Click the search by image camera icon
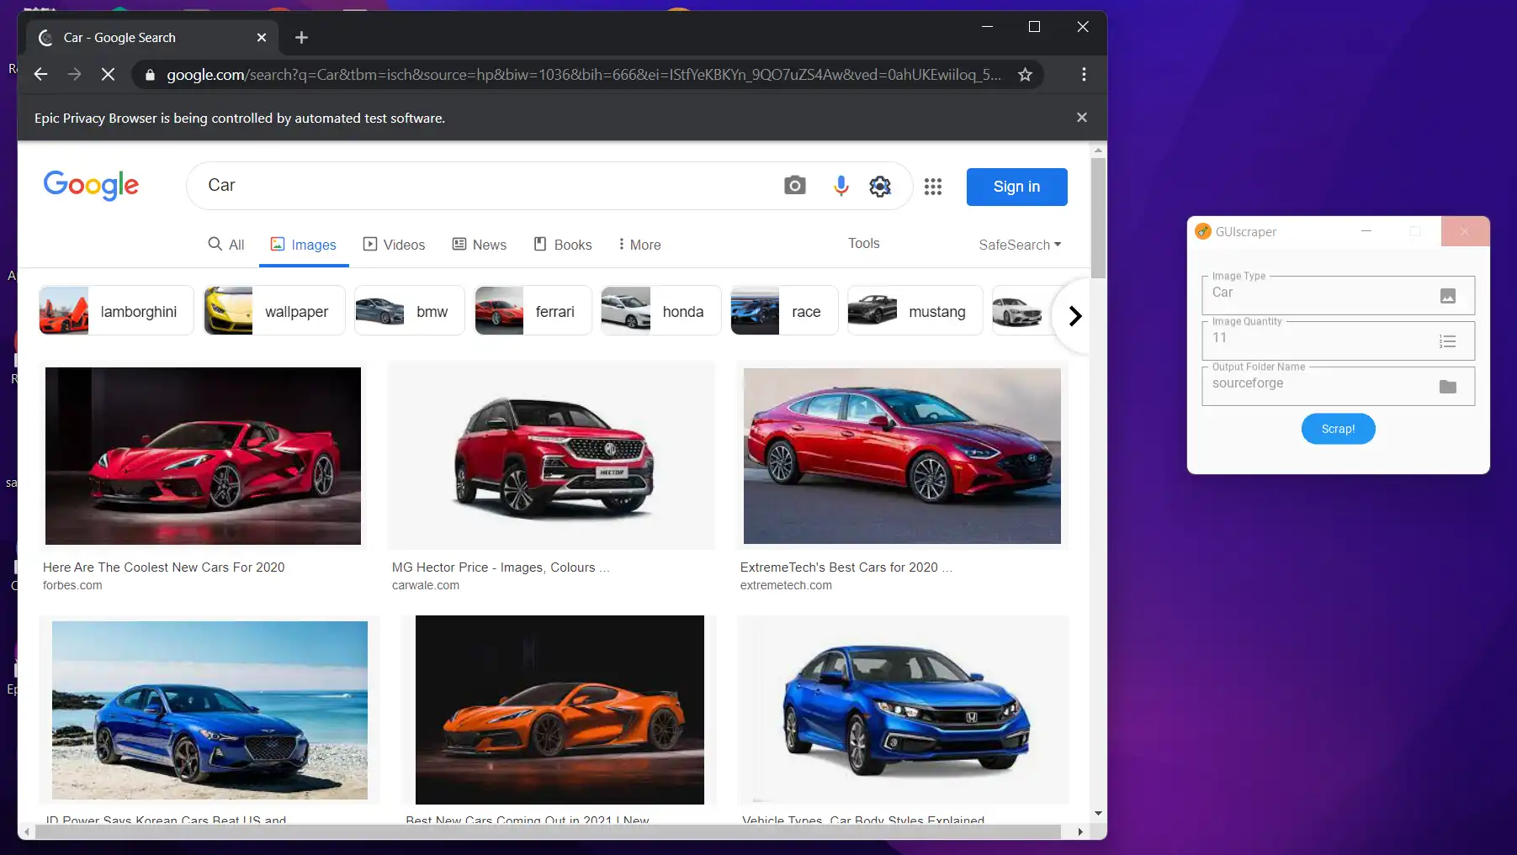The width and height of the screenshot is (1517, 855). [794, 186]
